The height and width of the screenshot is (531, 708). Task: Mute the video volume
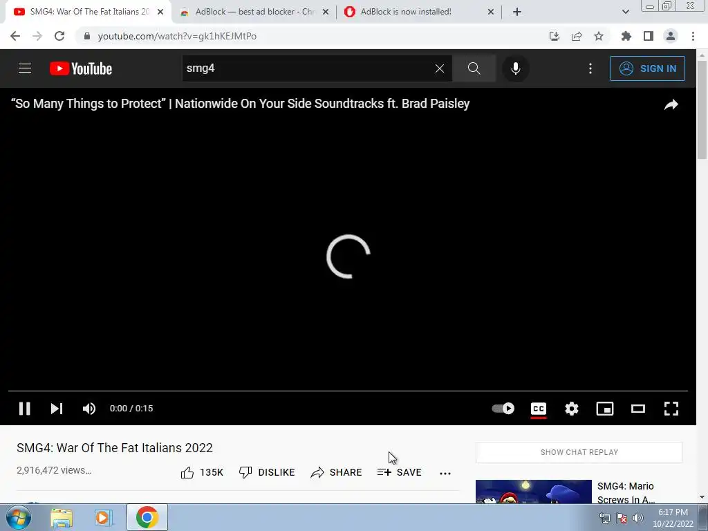tap(89, 409)
